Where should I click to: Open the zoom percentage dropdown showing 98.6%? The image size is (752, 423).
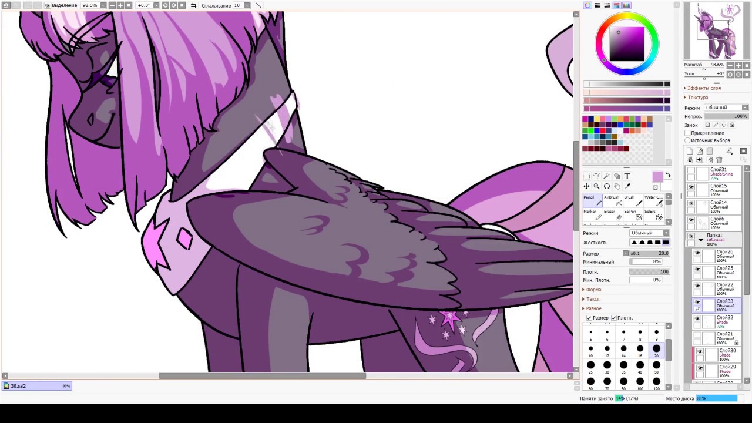pos(103,5)
